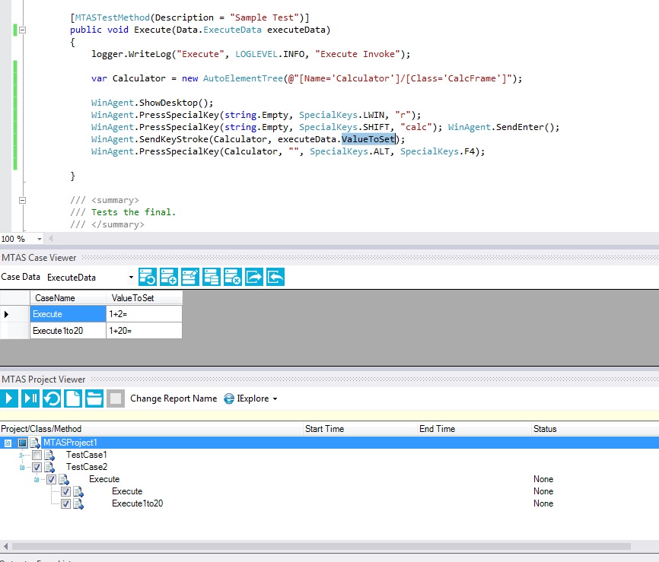Click the 1+2= value cell
Screen dimensions: 659x562
pyautogui.click(x=144, y=314)
